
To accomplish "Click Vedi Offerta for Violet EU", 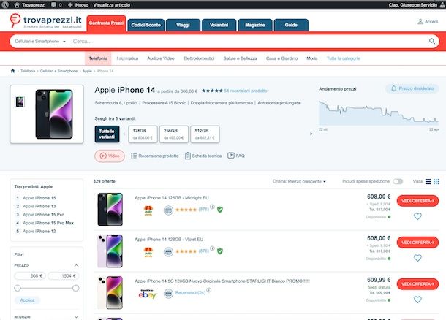I will (x=417, y=242).
